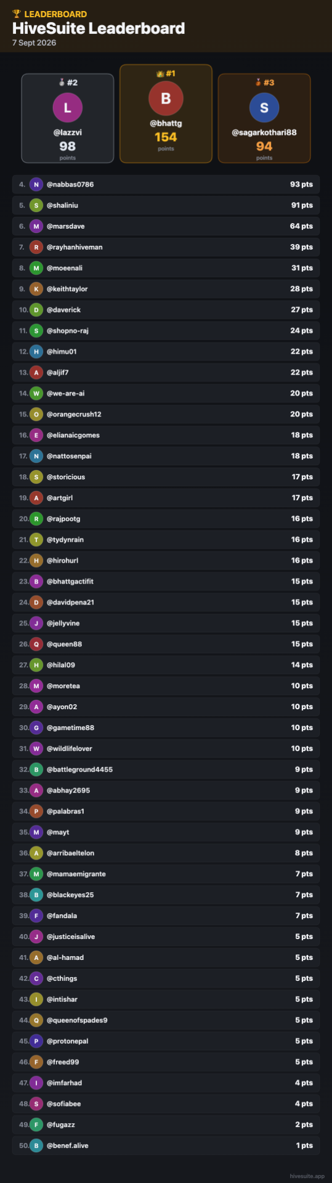
Task: Click the silver medal icon at #2
Action: pos(62,83)
